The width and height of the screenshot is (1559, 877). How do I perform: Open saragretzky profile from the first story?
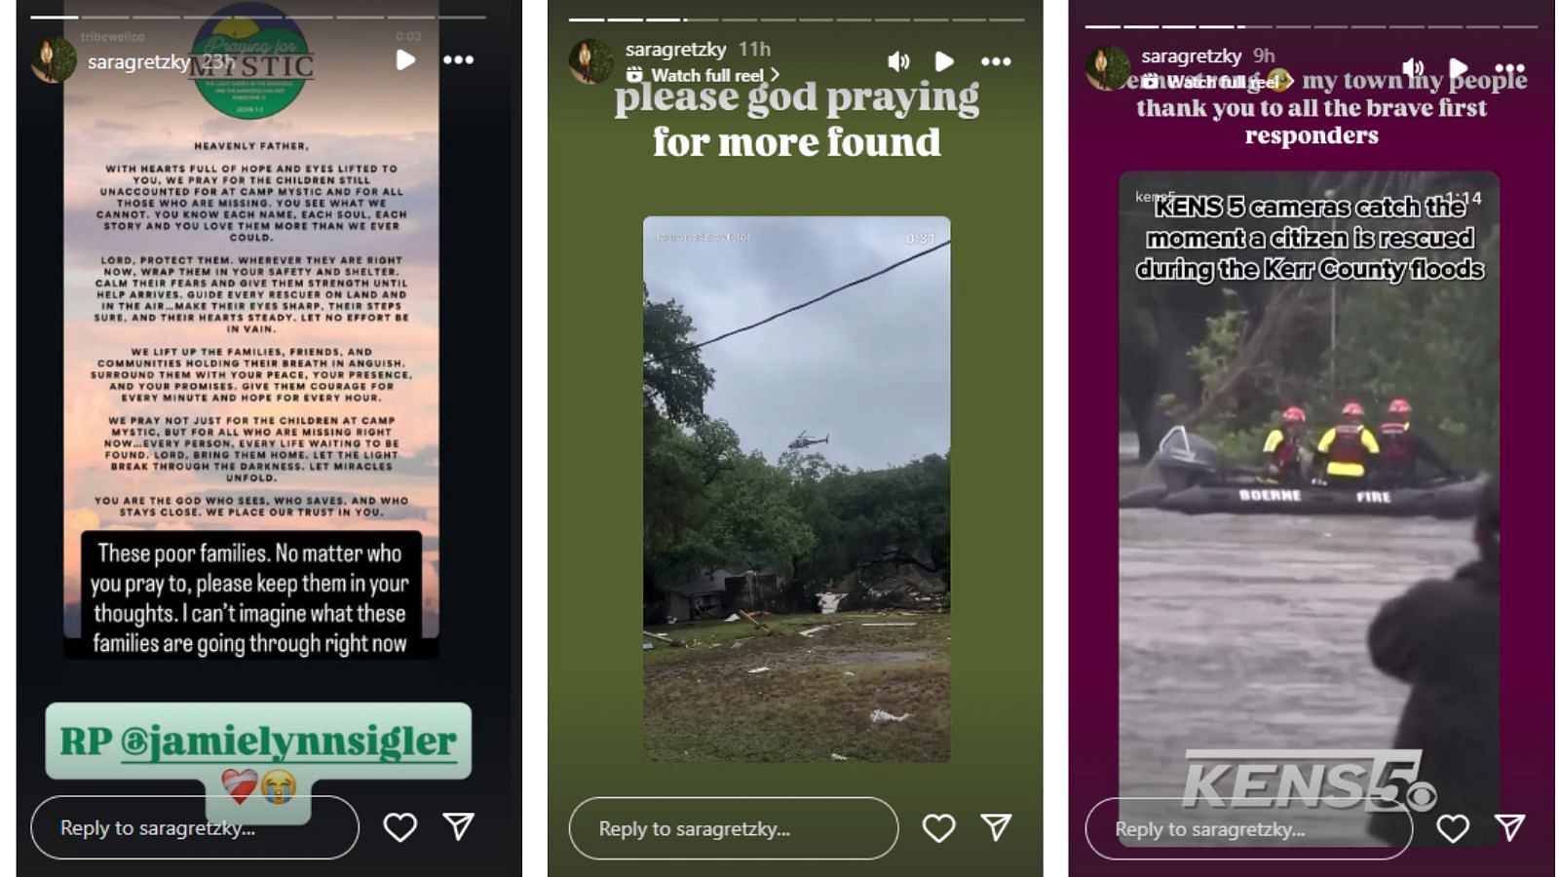[x=138, y=61]
